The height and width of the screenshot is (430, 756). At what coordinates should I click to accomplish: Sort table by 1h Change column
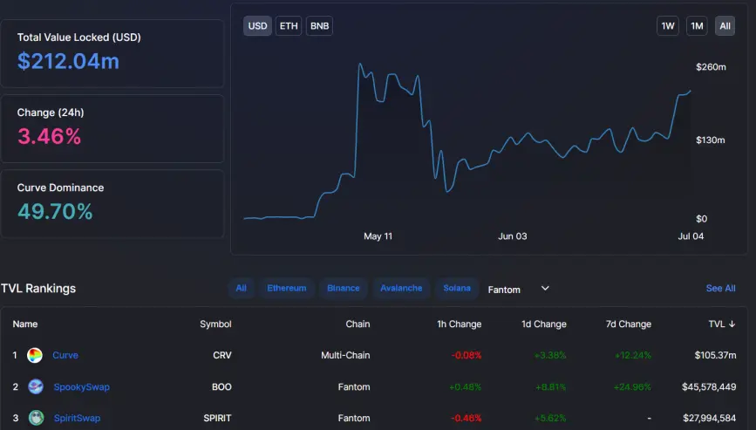(459, 324)
